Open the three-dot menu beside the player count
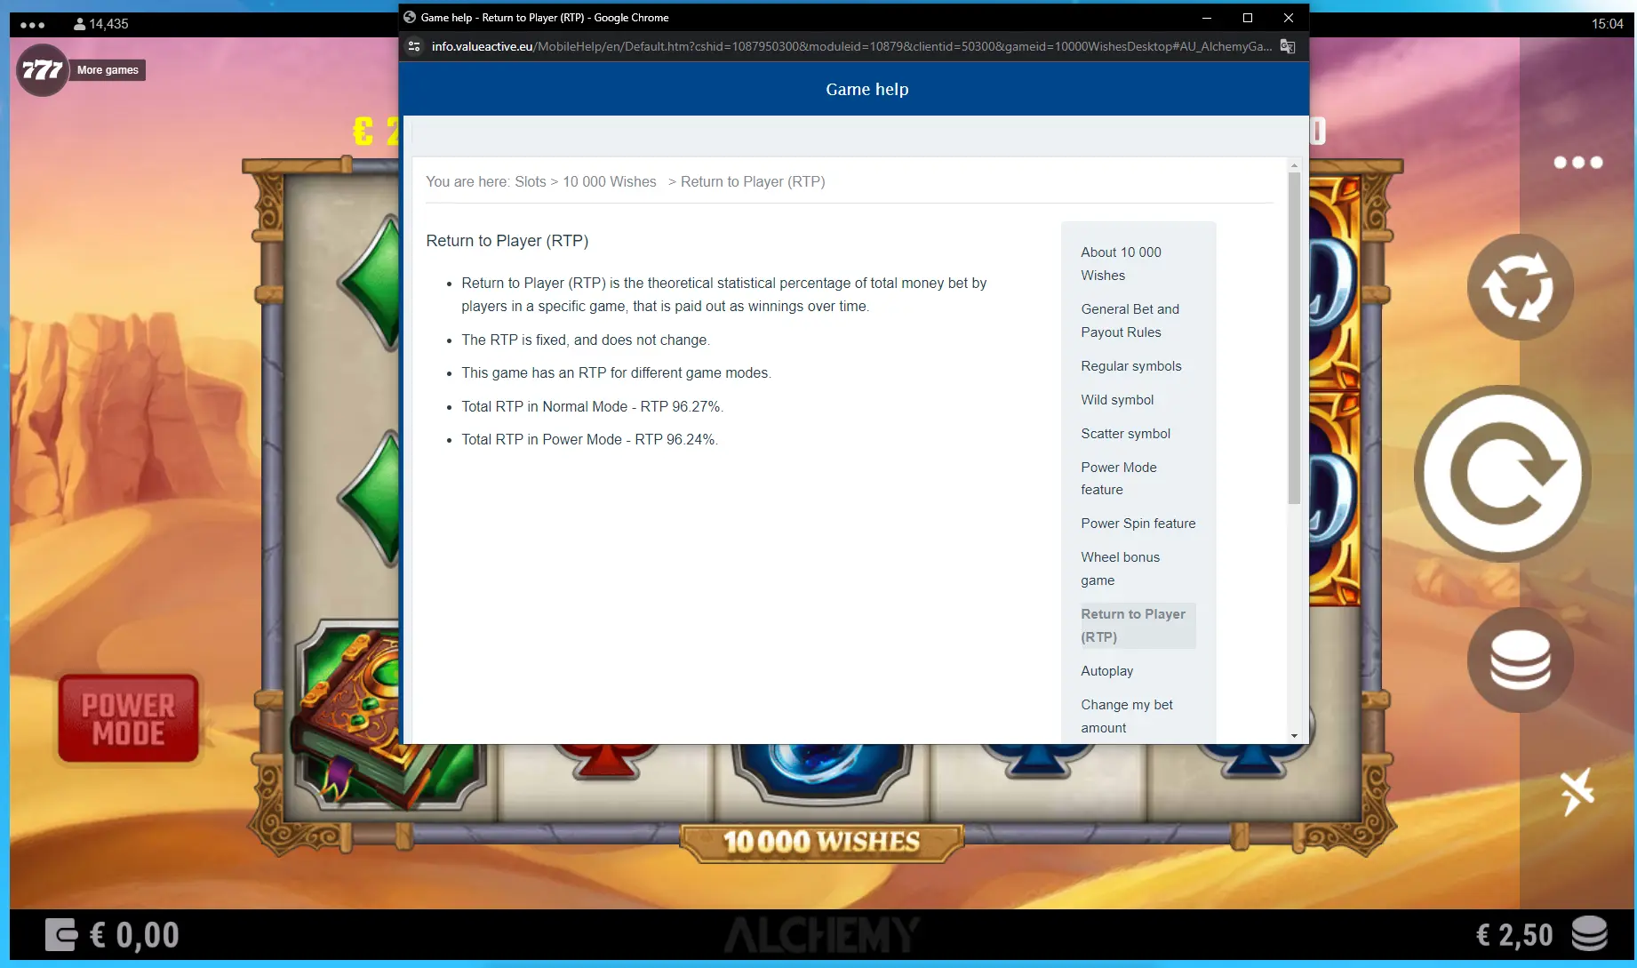Viewport: 1637px width, 968px height. 33,25
